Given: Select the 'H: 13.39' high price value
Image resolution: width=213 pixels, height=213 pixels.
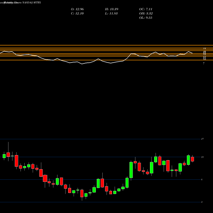Looking at the screenshot, I should 112,9.
